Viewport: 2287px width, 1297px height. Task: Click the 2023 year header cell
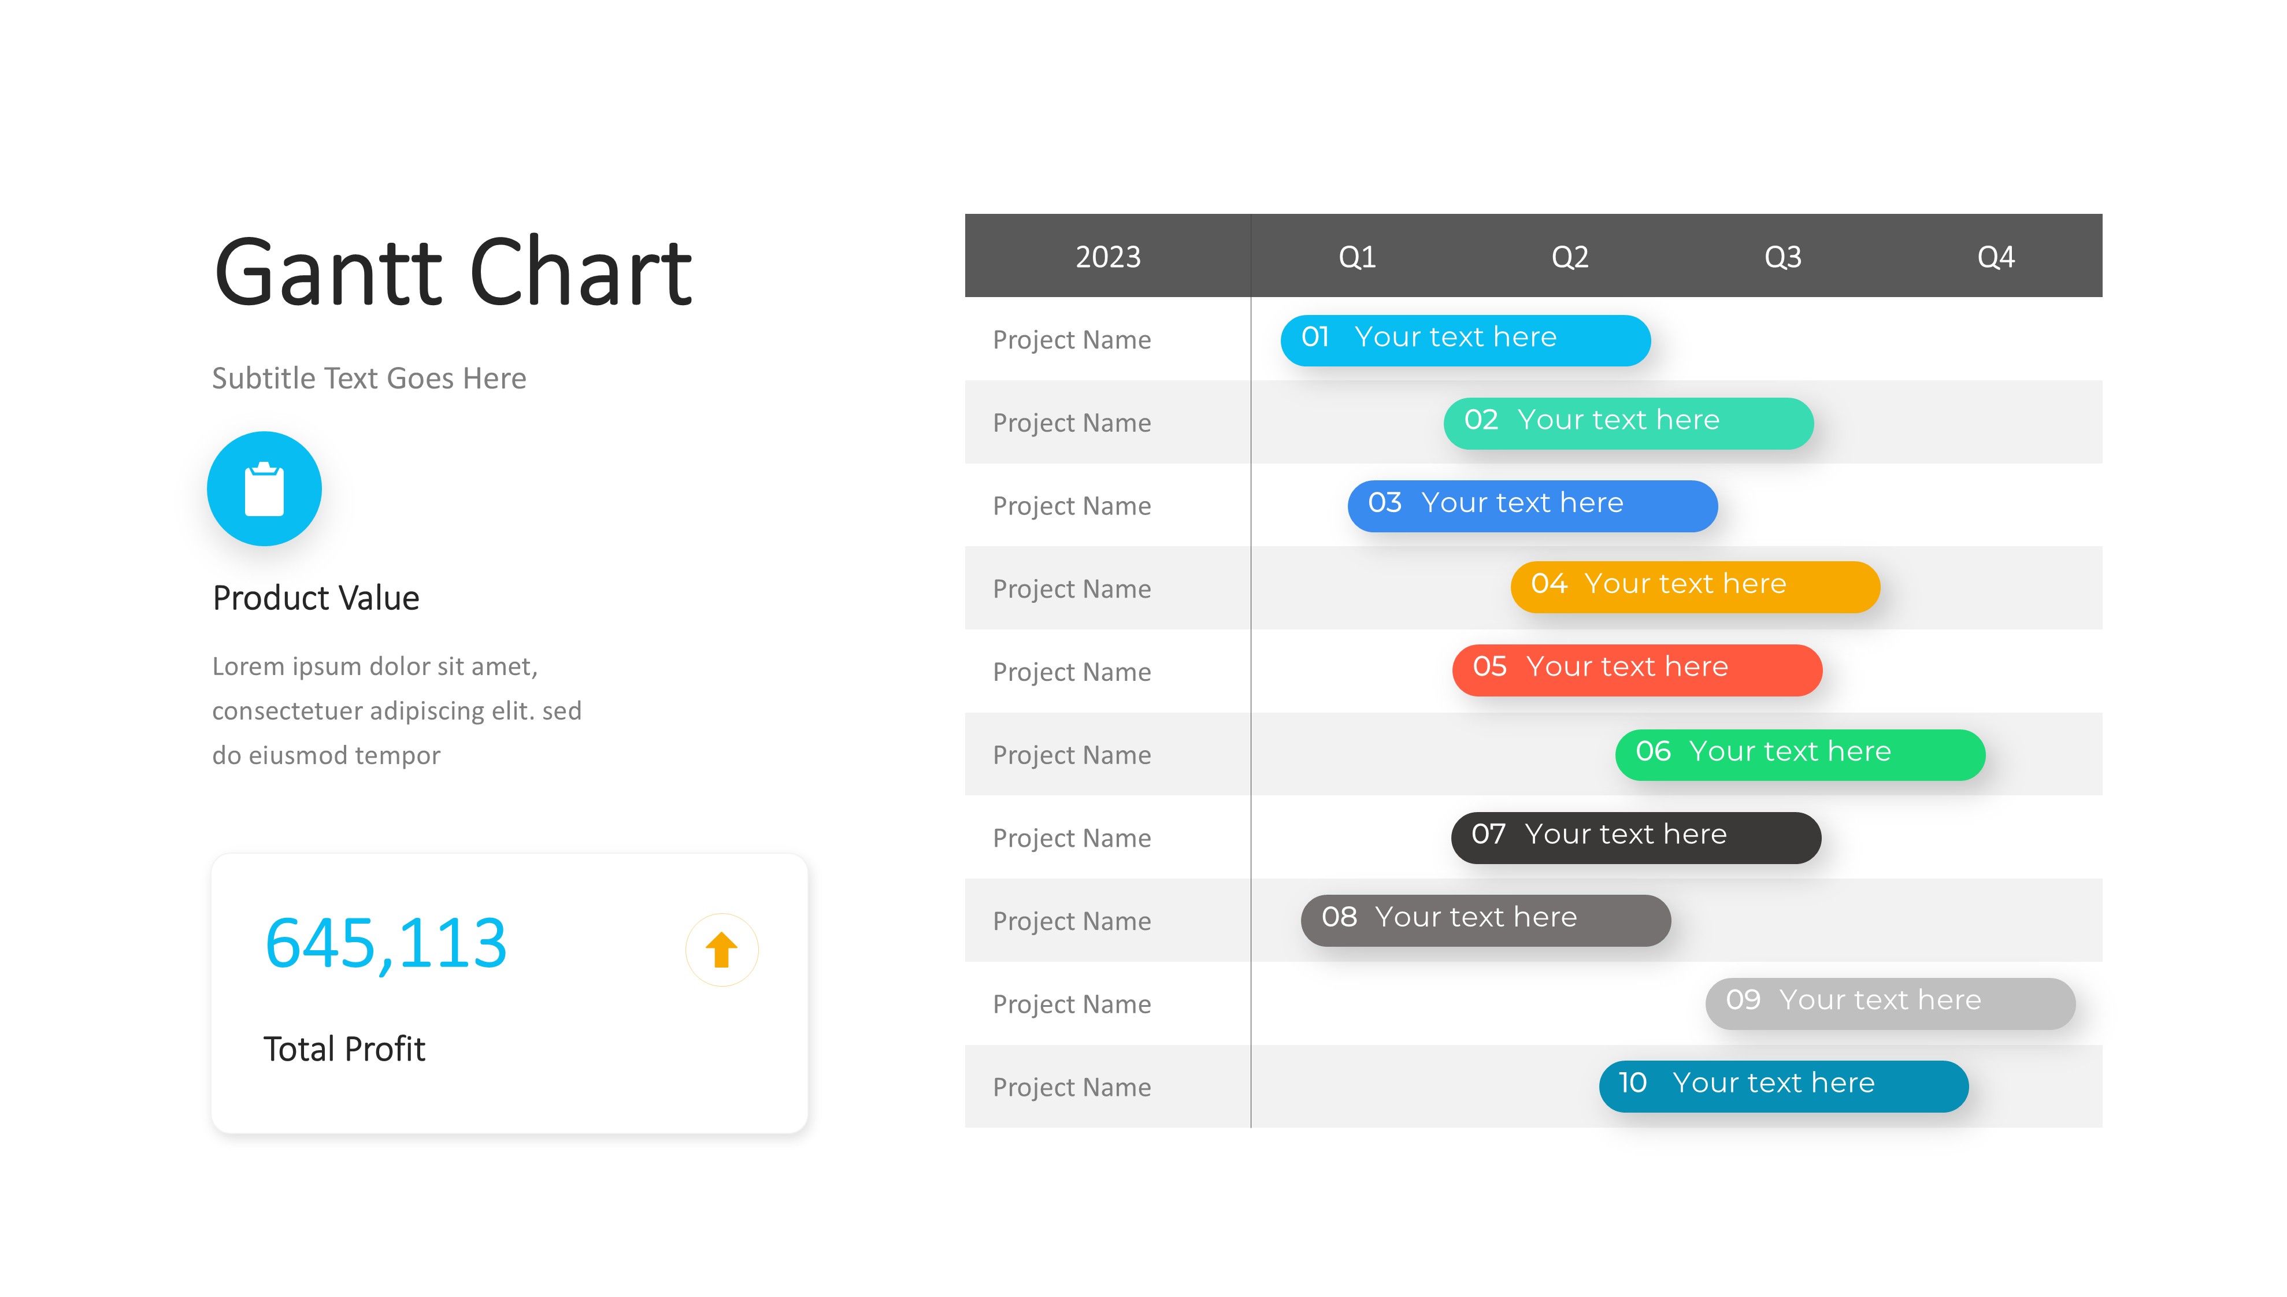tap(1108, 257)
